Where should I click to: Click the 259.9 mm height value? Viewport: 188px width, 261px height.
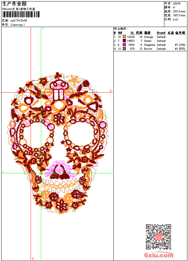pyautogui.click(x=179, y=12)
